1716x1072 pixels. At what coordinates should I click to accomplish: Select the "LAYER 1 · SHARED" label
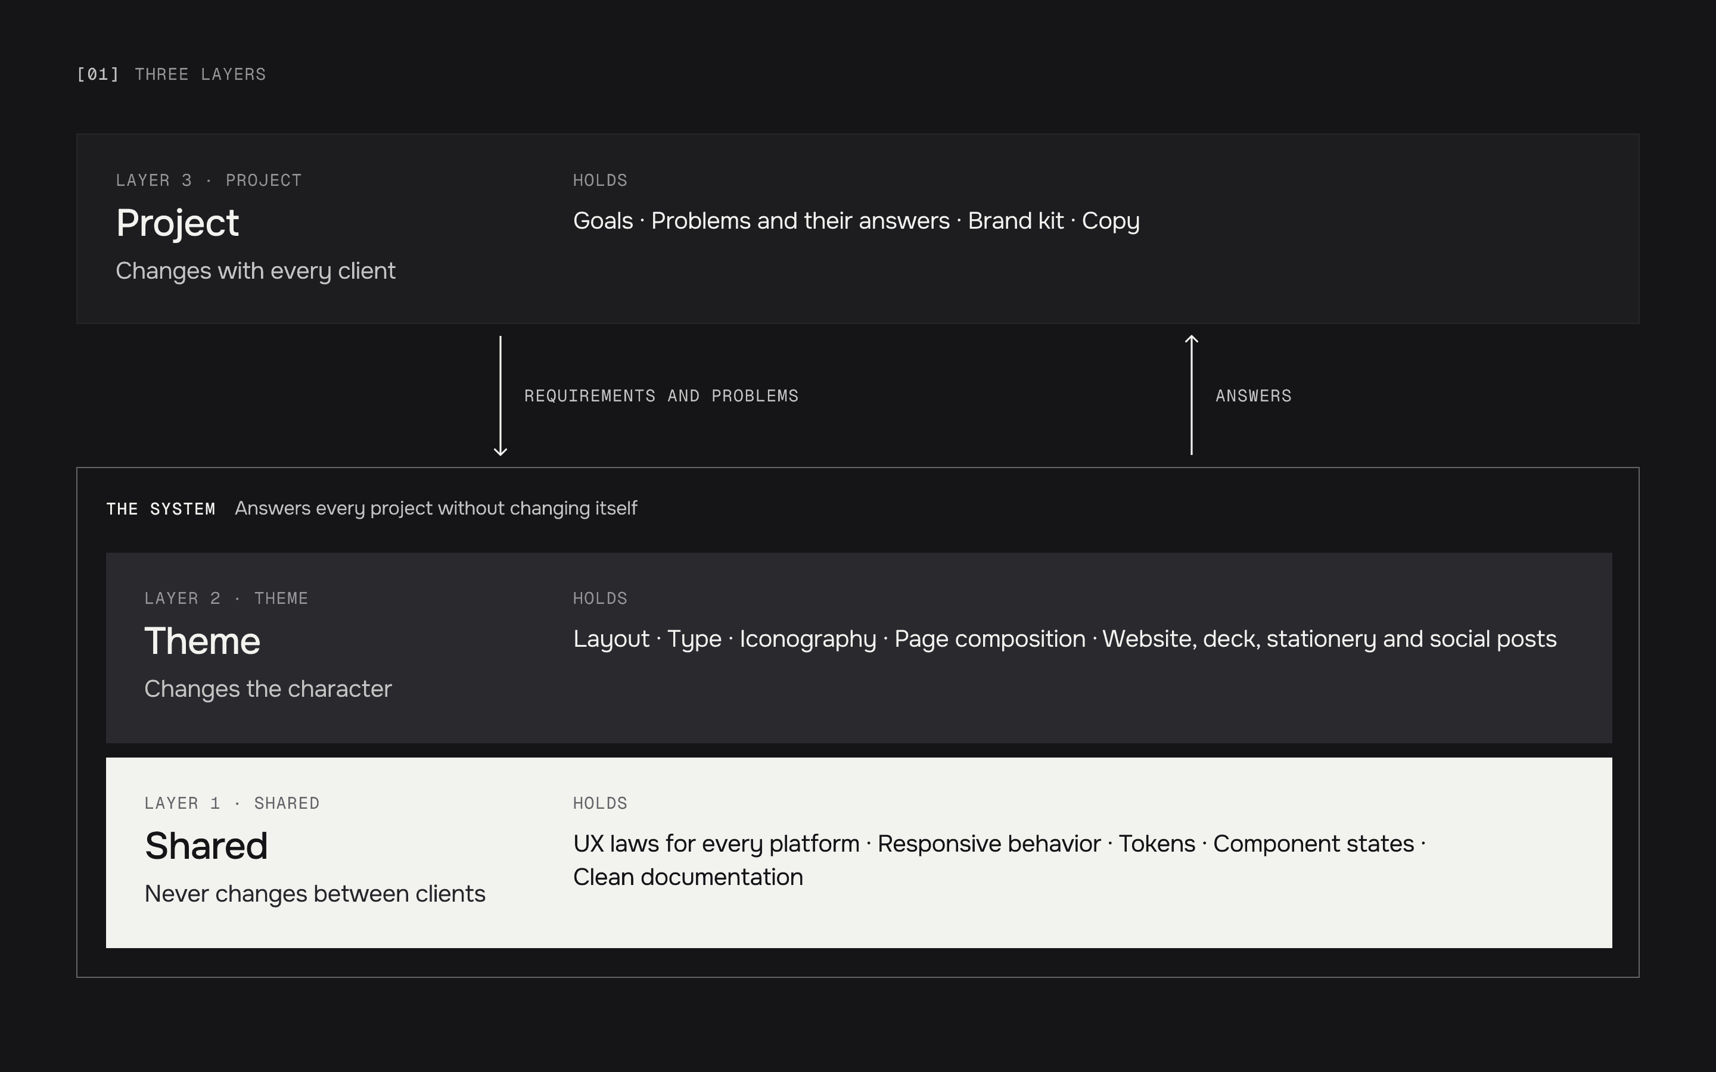coord(232,803)
